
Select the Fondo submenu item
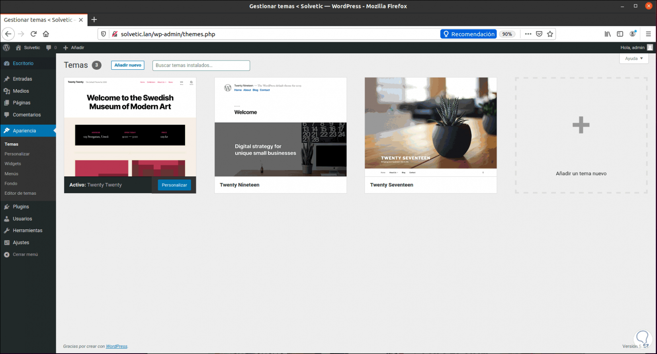11,184
